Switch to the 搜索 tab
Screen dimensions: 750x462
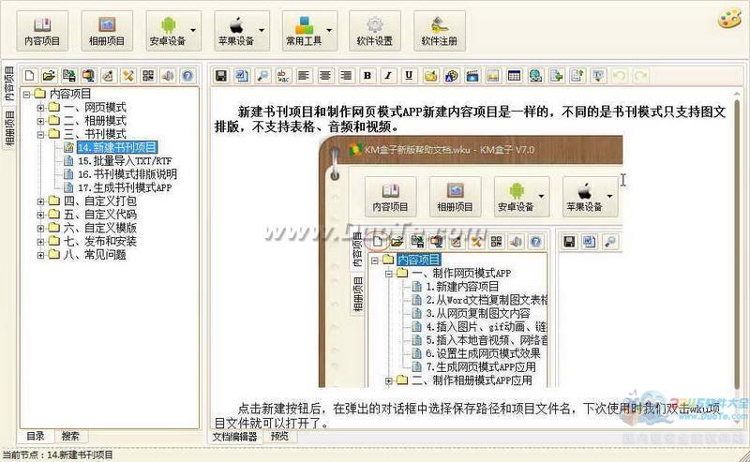[x=70, y=436]
